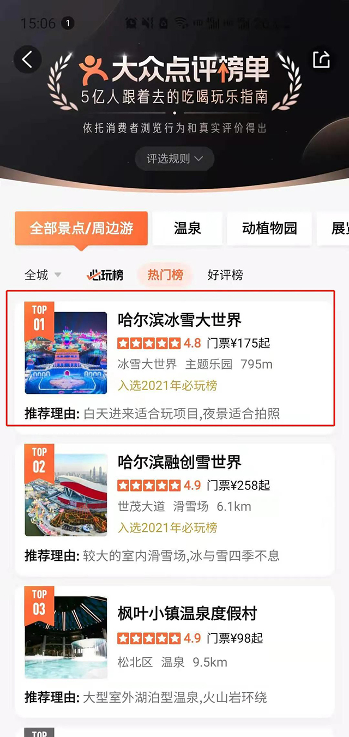Tap the share icon in header
The height and width of the screenshot is (737, 349).
point(322,59)
